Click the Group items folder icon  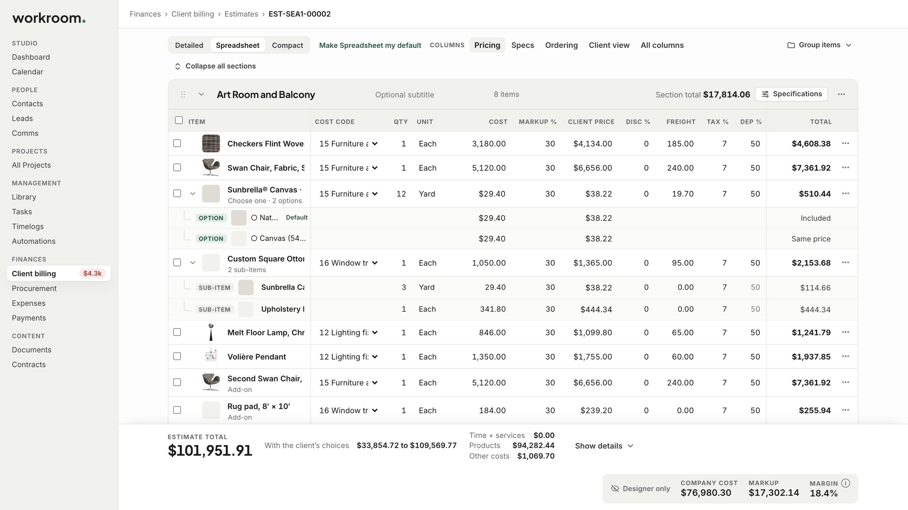(791, 45)
